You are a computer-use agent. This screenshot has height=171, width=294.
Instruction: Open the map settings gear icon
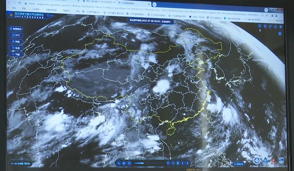(x=281, y=27)
